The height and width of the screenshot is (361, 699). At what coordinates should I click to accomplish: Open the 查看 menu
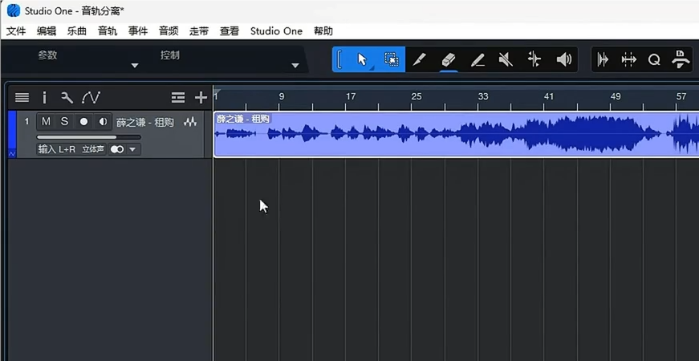coord(230,31)
